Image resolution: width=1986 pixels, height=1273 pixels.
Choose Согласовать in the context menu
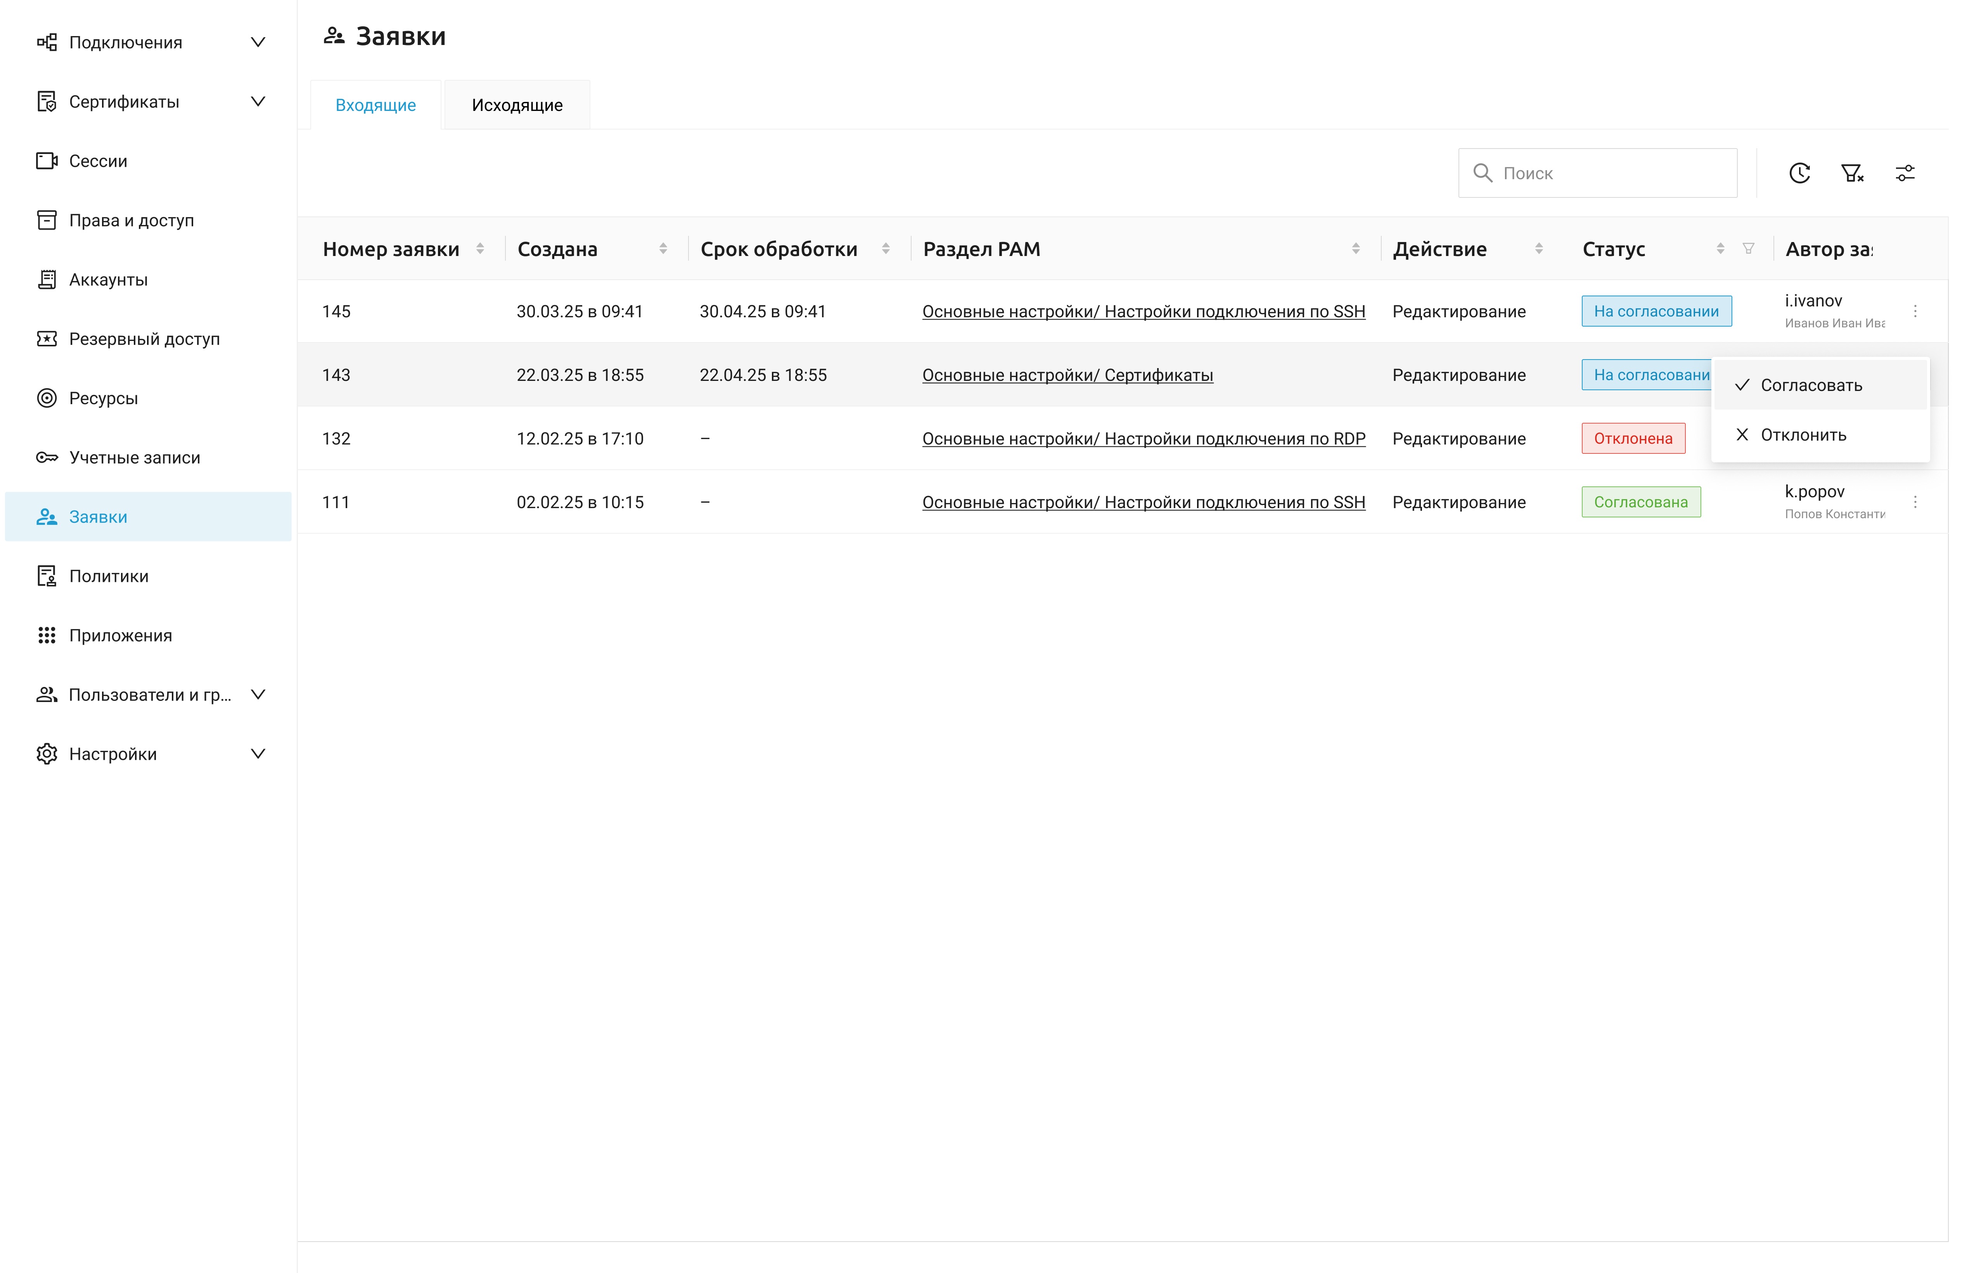point(1811,385)
